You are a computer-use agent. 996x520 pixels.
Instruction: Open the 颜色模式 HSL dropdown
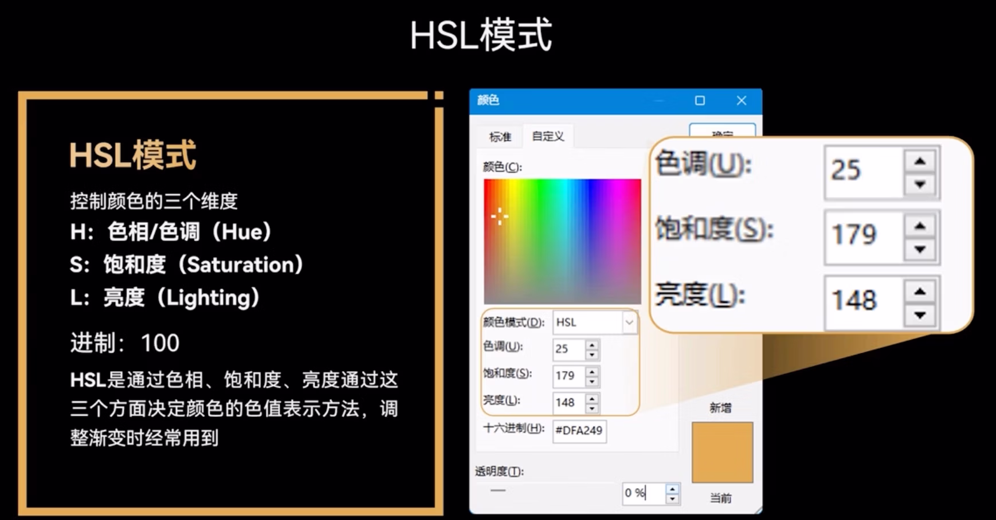coord(629,323)
